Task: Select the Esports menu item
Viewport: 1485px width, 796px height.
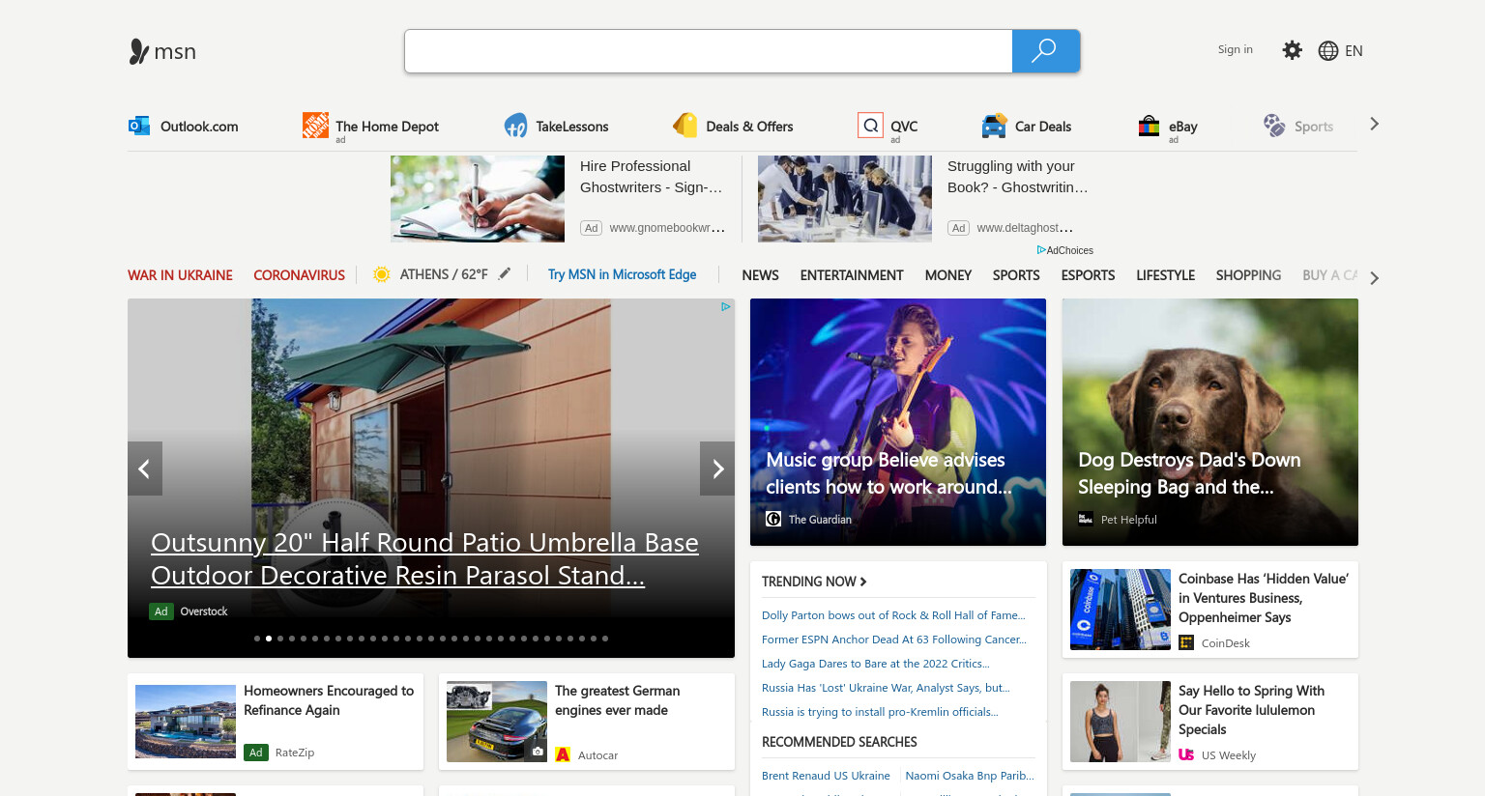Action: click(1088, 275)
